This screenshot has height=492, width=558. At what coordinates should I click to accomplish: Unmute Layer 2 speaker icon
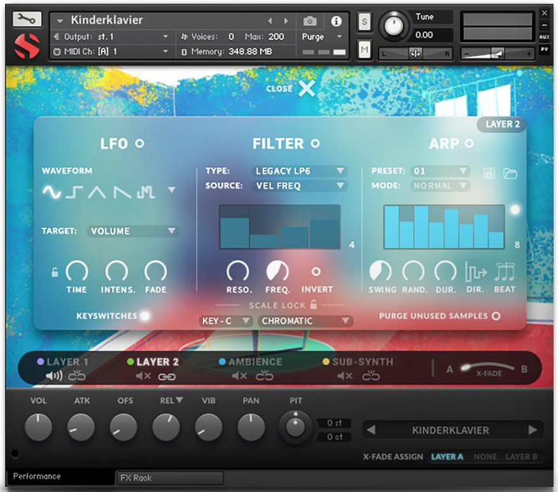[143, 377]
